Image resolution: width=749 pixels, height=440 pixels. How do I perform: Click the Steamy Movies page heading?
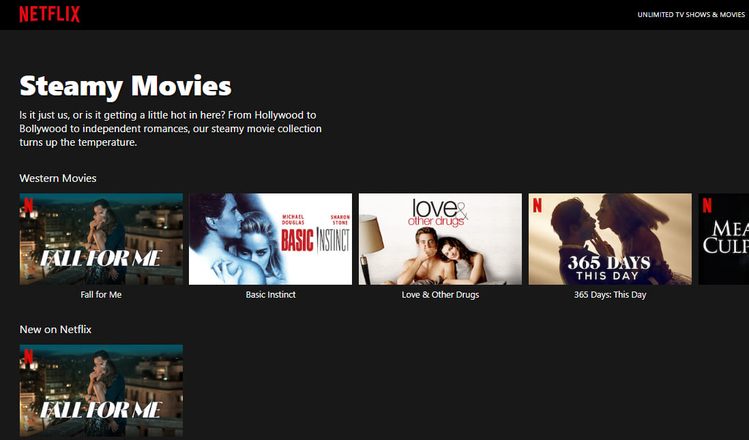(x=125, y=85)
